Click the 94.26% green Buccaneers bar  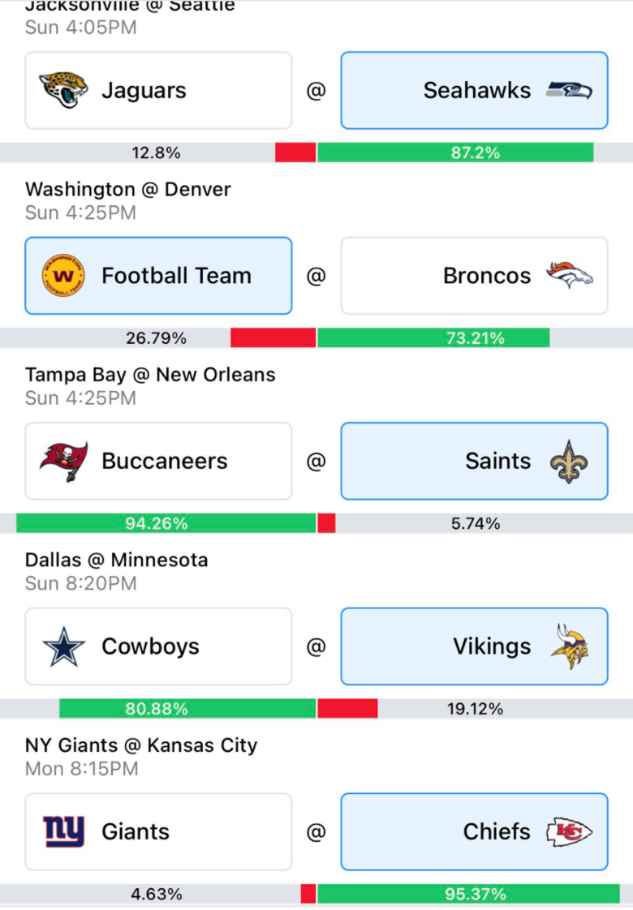click(166, 523)
